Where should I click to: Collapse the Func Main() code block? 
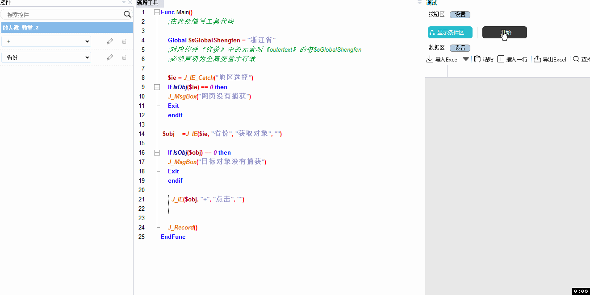(157, 12)
